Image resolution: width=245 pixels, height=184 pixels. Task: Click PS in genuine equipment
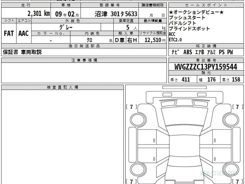click(x=222, y=52)
